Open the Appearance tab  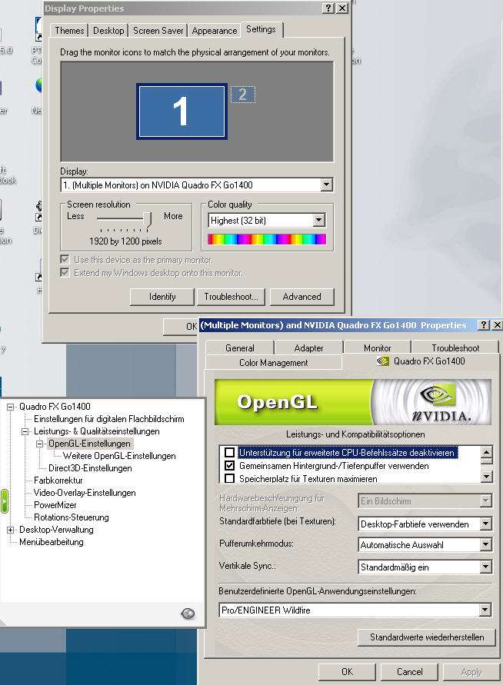(x=215, y=31)
